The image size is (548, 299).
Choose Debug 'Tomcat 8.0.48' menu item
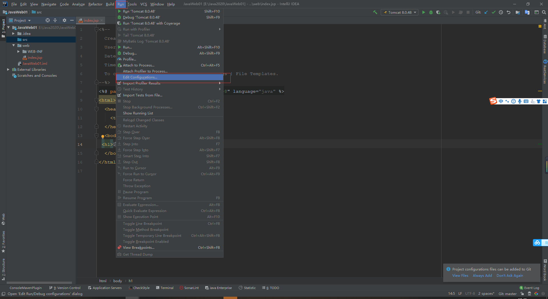pyautogui.click(x=170, y=17)
